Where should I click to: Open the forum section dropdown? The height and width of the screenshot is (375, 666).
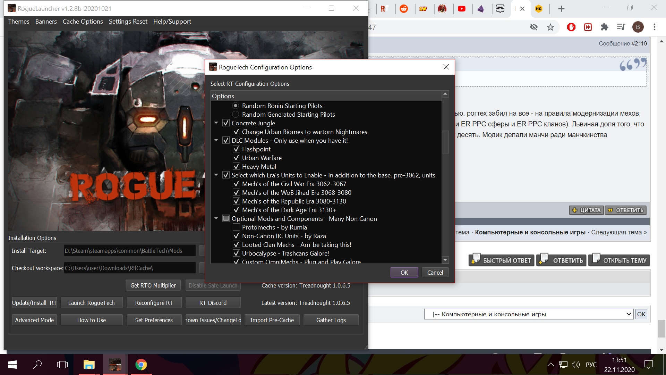[x=529, y=314]
